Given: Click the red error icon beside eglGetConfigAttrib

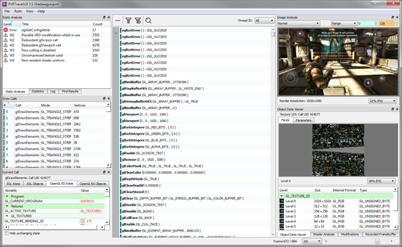Looking at the screenshot, I should tap(5, 30).
